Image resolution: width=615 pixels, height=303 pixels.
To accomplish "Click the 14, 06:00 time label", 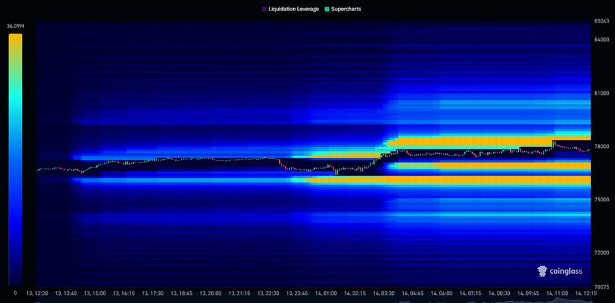I will 441,293.
